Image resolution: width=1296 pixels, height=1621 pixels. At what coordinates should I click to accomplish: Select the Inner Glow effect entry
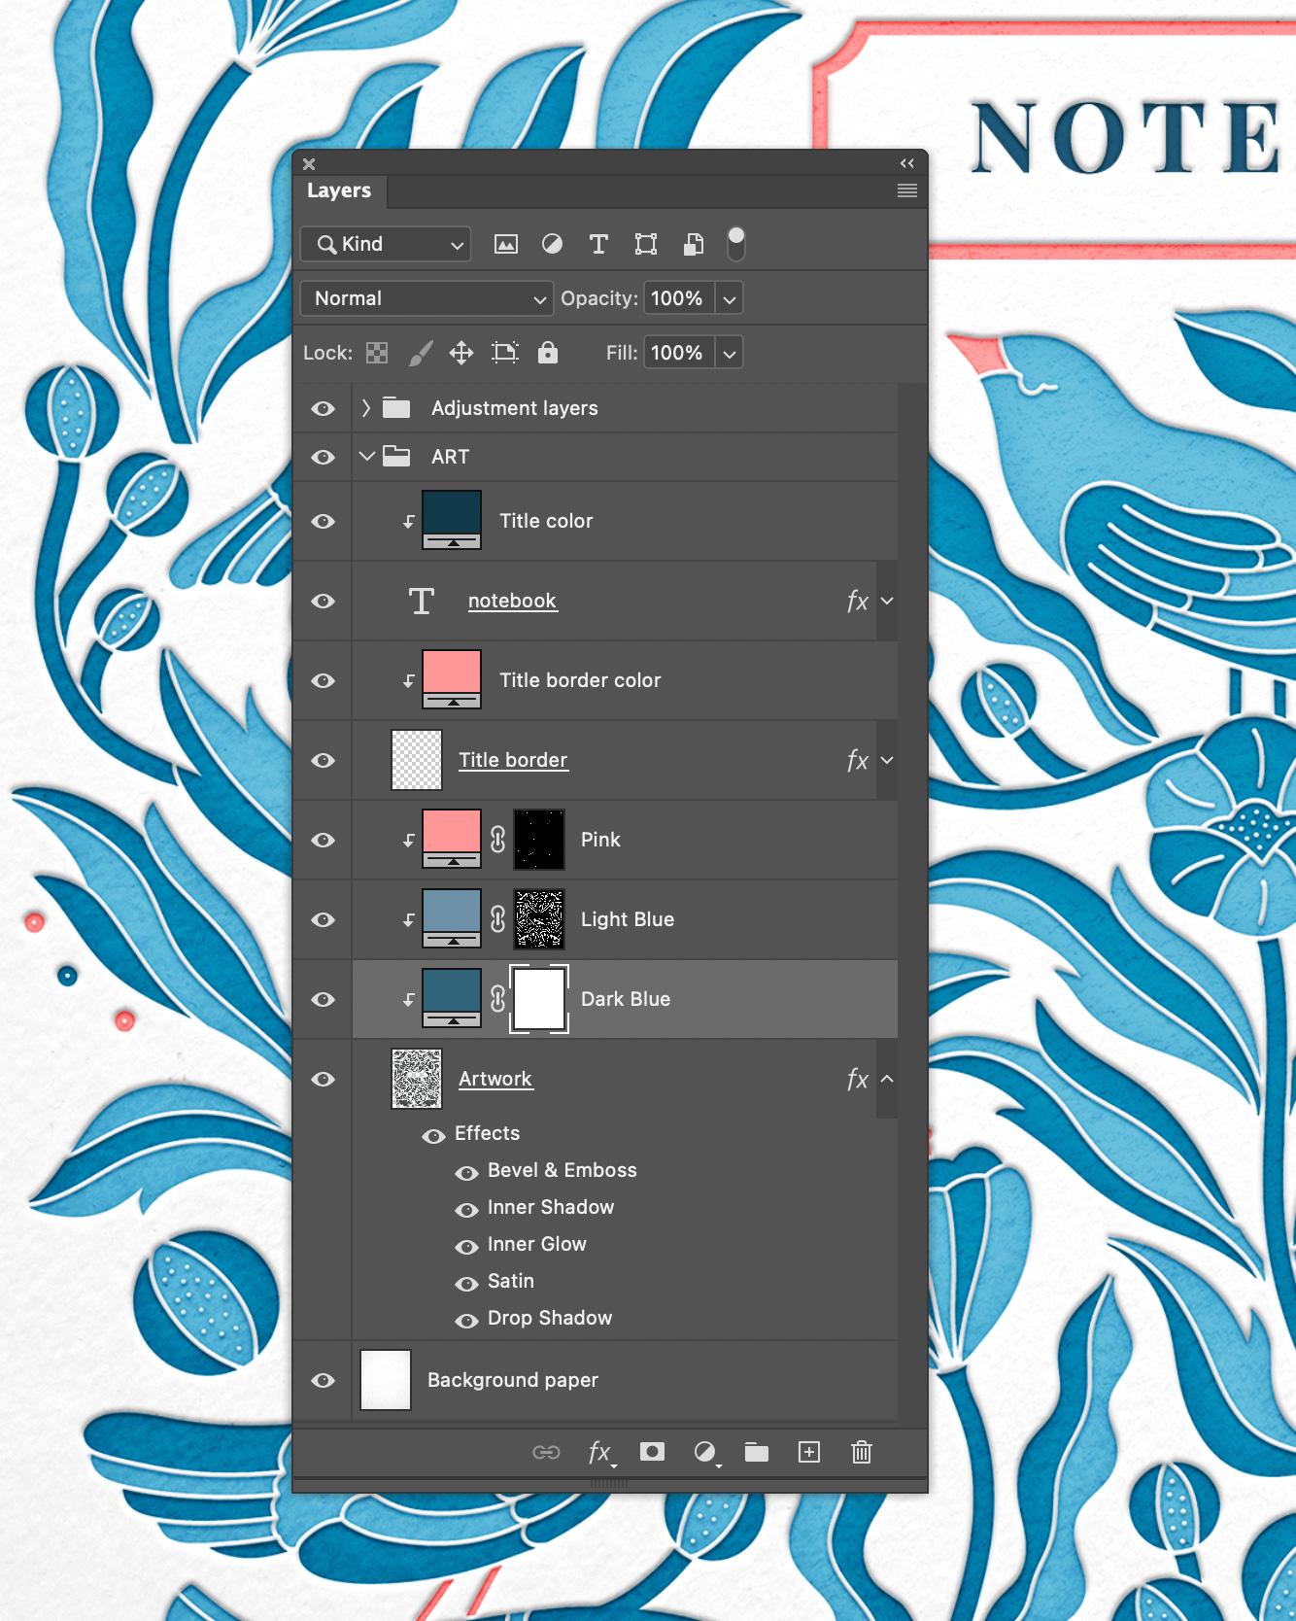(x=537, y=1244)
